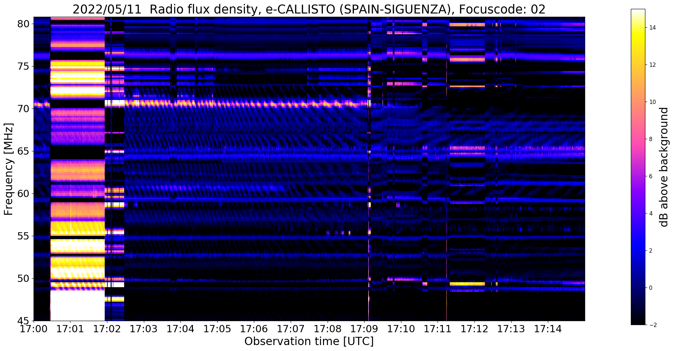Viewport: 674px width, 351px height.
Task: Click the colorbar tick label 0
Action: pos(650,288)
